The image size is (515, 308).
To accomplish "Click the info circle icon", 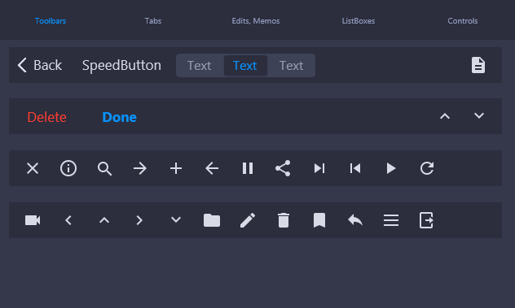I will tap(68, 168).
